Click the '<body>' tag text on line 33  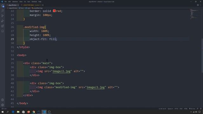pyautogui.click(x=22, y=55)
